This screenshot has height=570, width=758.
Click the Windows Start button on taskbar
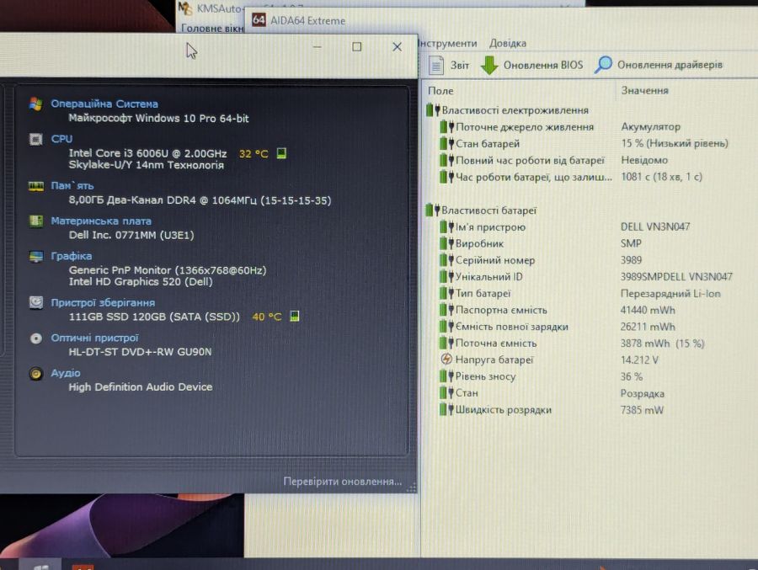coord(40,566)
